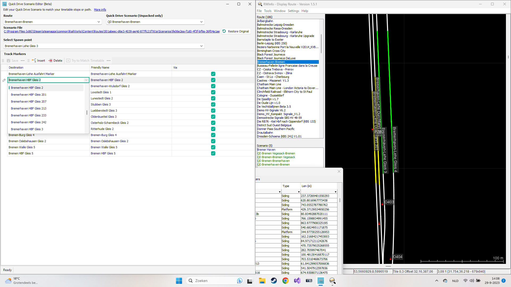Click the Restore Original refresh icon

pos(224,31)
